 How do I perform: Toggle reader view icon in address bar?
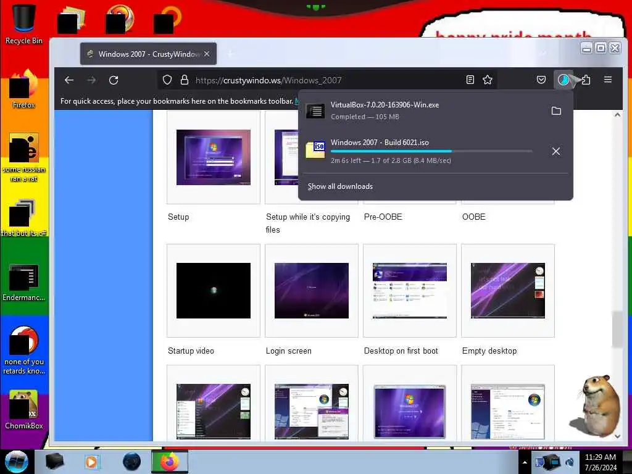pos(470,80)
